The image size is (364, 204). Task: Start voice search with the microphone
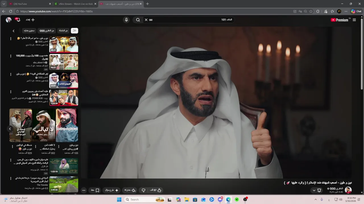126,20
